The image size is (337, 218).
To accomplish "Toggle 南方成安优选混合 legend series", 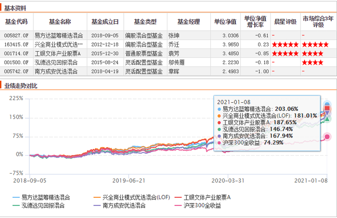I will [x=120, y=205].
